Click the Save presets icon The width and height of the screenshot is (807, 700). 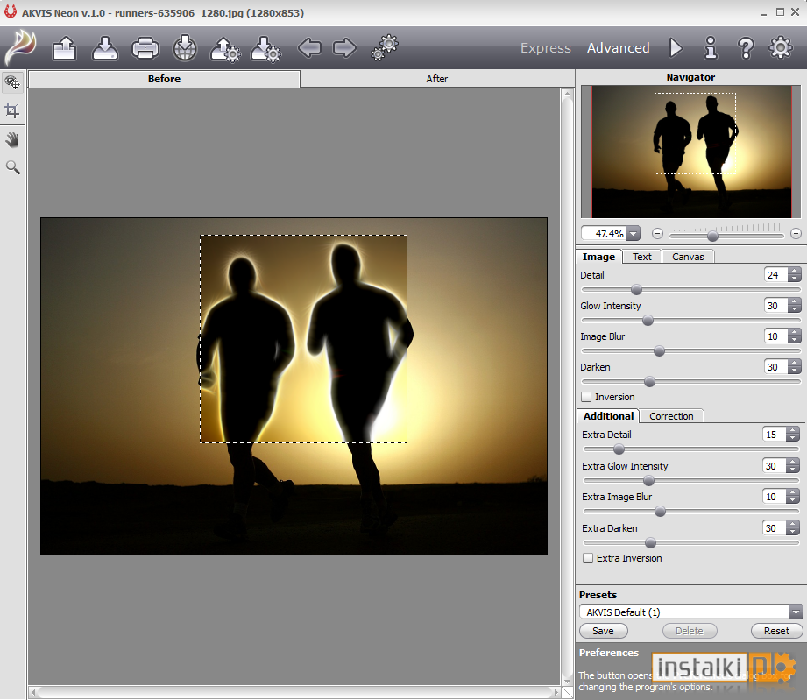tap(265, 49)
